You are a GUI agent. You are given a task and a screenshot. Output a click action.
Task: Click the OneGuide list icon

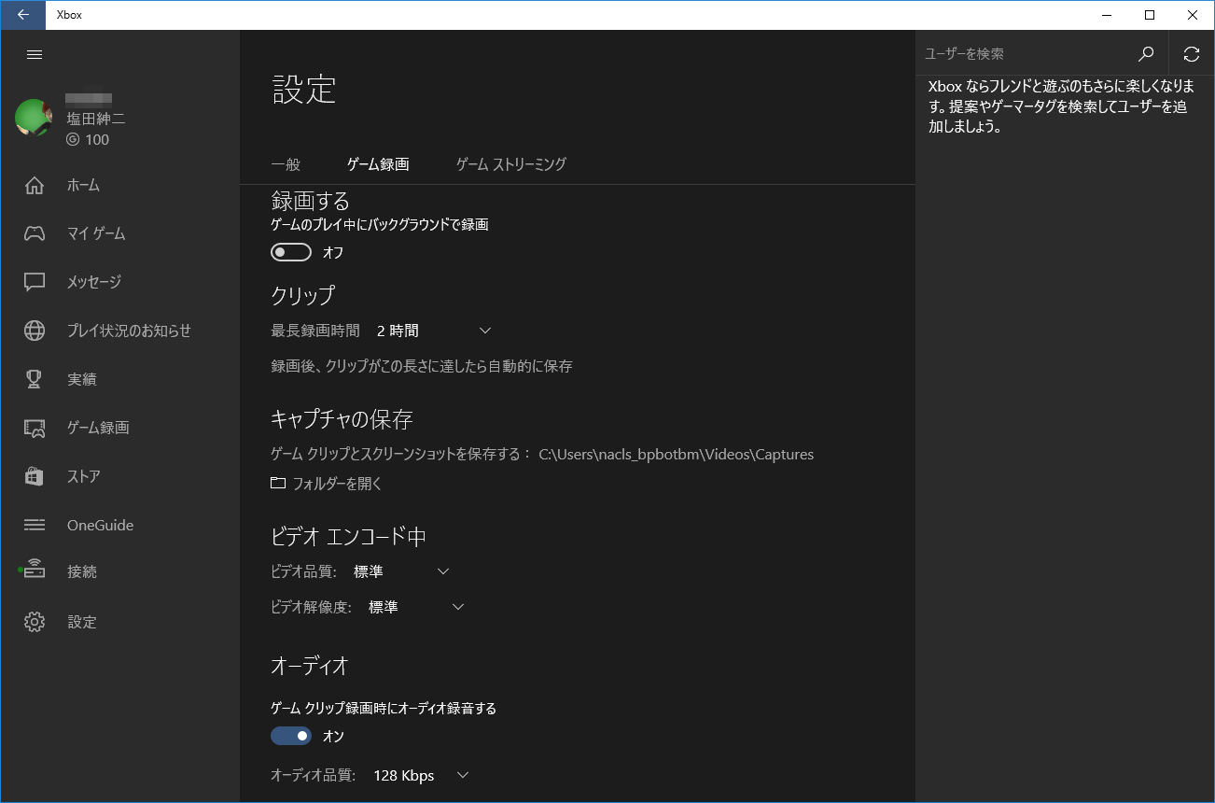click(35, 525)
